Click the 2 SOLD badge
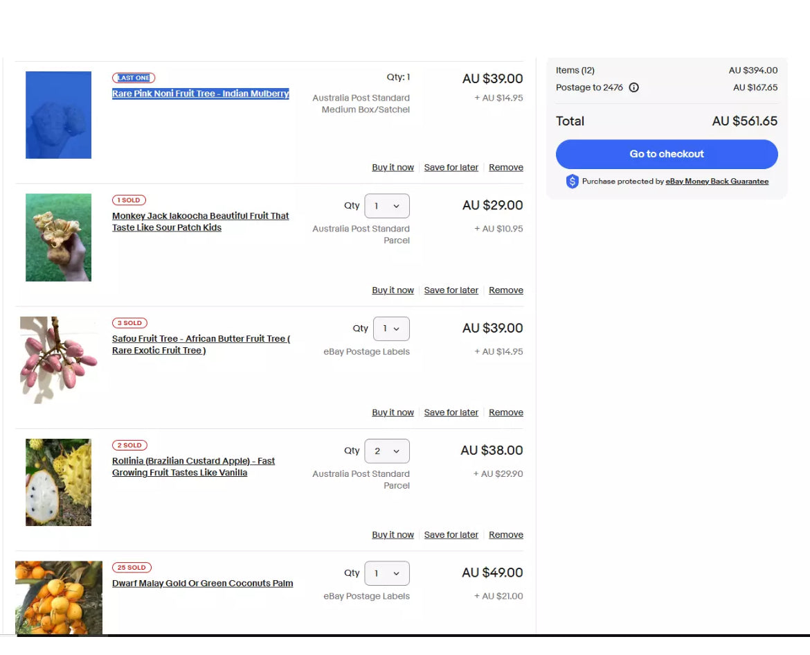 (129, 445)
